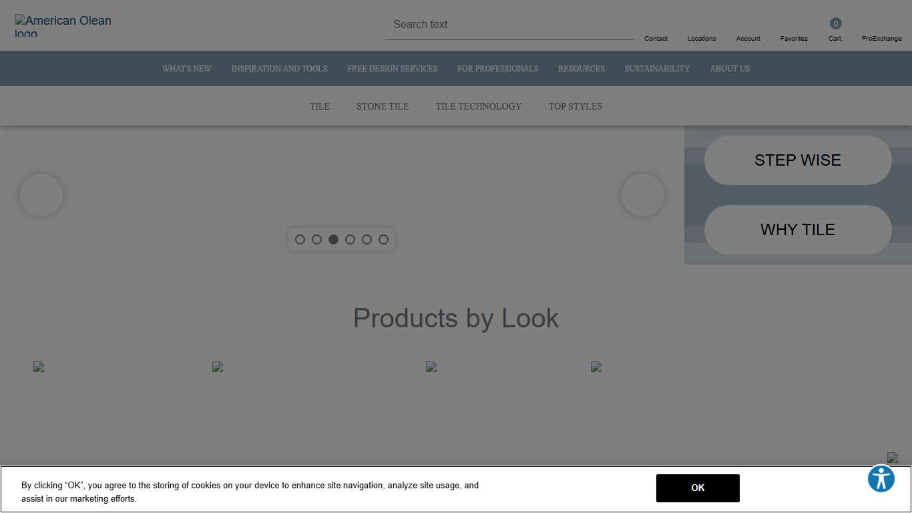Expand the Tile product menu
912x513 pixels.
click(x=319, y=106)
